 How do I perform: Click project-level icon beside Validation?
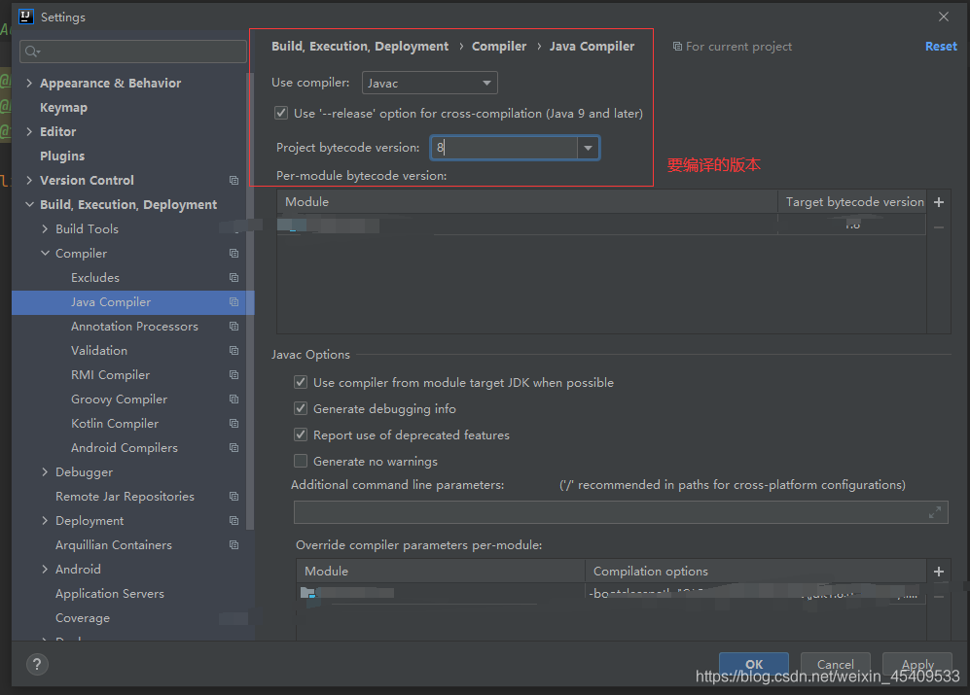point(234,351)
